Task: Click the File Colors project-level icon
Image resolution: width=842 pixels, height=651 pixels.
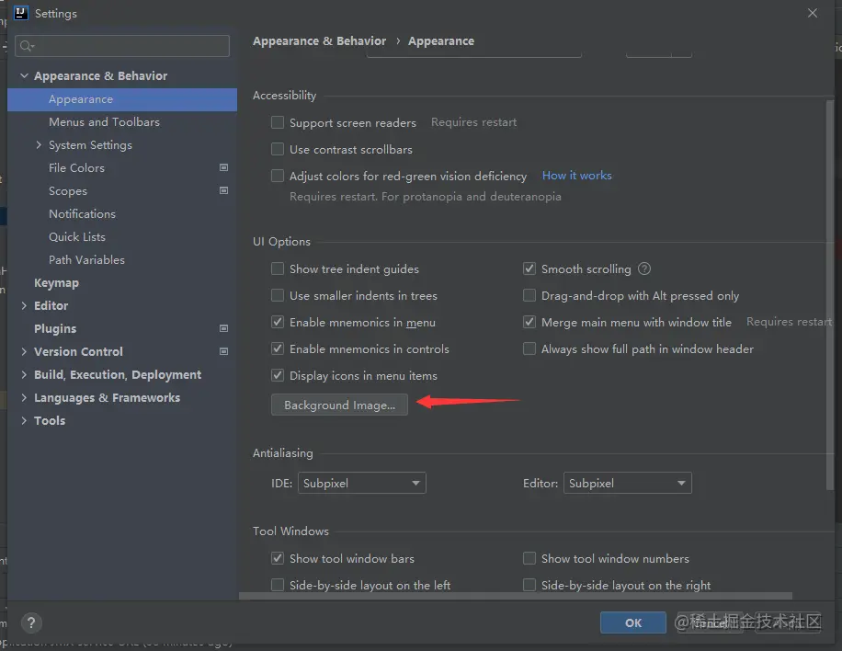Action: click(223, 167)
